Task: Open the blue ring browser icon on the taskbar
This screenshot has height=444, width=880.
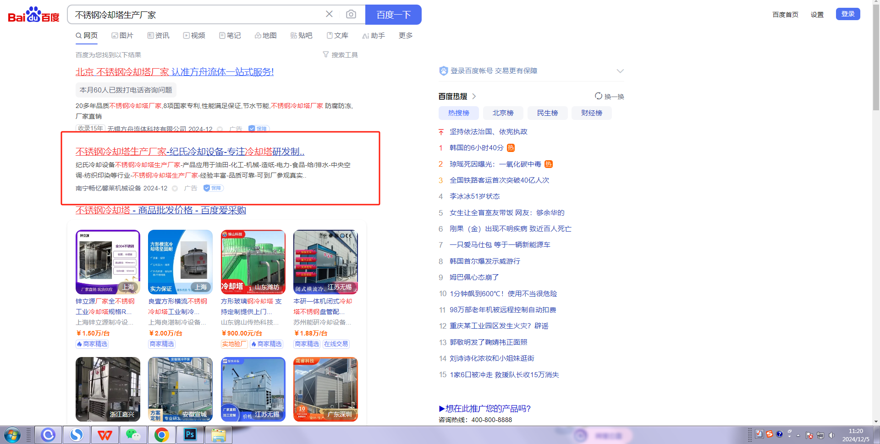Action: [48, 435]
